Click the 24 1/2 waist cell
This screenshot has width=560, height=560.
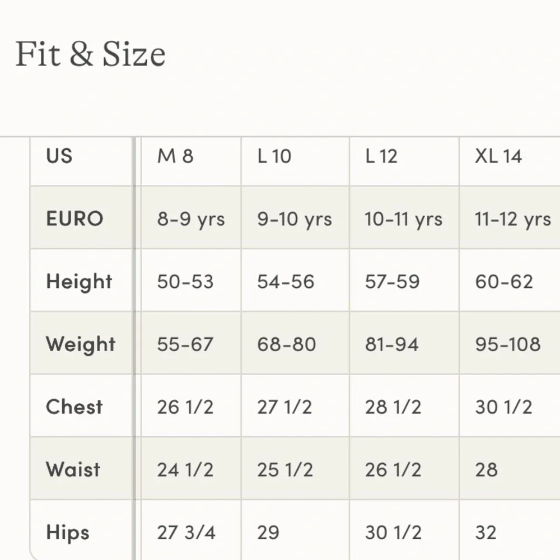click(185, 469)
